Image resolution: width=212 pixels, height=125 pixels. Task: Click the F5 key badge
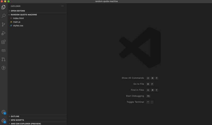click(148, 96)
